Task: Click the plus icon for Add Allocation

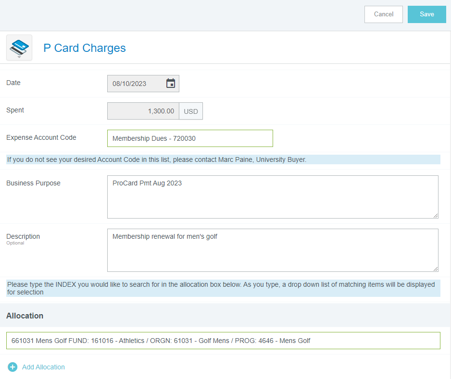Action: (13, 367)
